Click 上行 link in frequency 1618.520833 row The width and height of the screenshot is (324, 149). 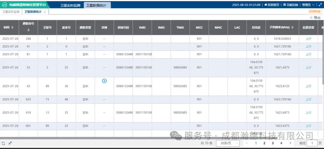308,39
